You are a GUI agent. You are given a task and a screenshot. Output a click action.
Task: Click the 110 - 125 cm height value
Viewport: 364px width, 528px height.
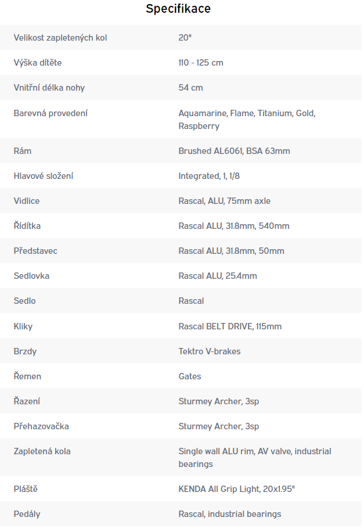pyautogui.click(x=201, y=63)
